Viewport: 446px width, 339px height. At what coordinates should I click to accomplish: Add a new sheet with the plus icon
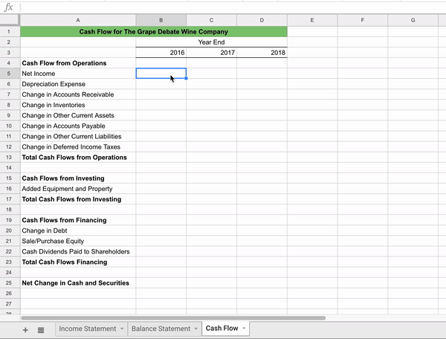click(25, 329)
